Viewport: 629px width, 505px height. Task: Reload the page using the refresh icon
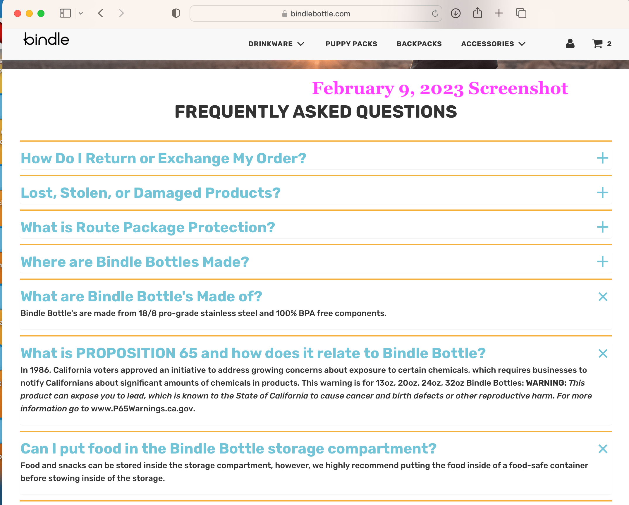pos(435,13)
